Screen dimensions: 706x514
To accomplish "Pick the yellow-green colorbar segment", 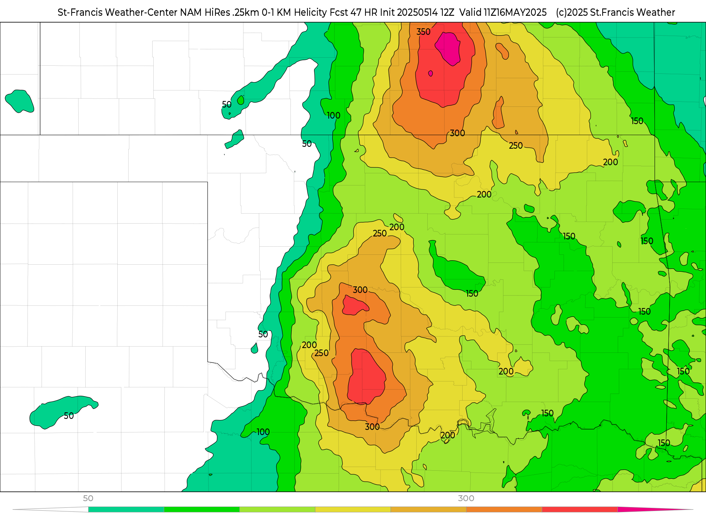I will [277, 509].
